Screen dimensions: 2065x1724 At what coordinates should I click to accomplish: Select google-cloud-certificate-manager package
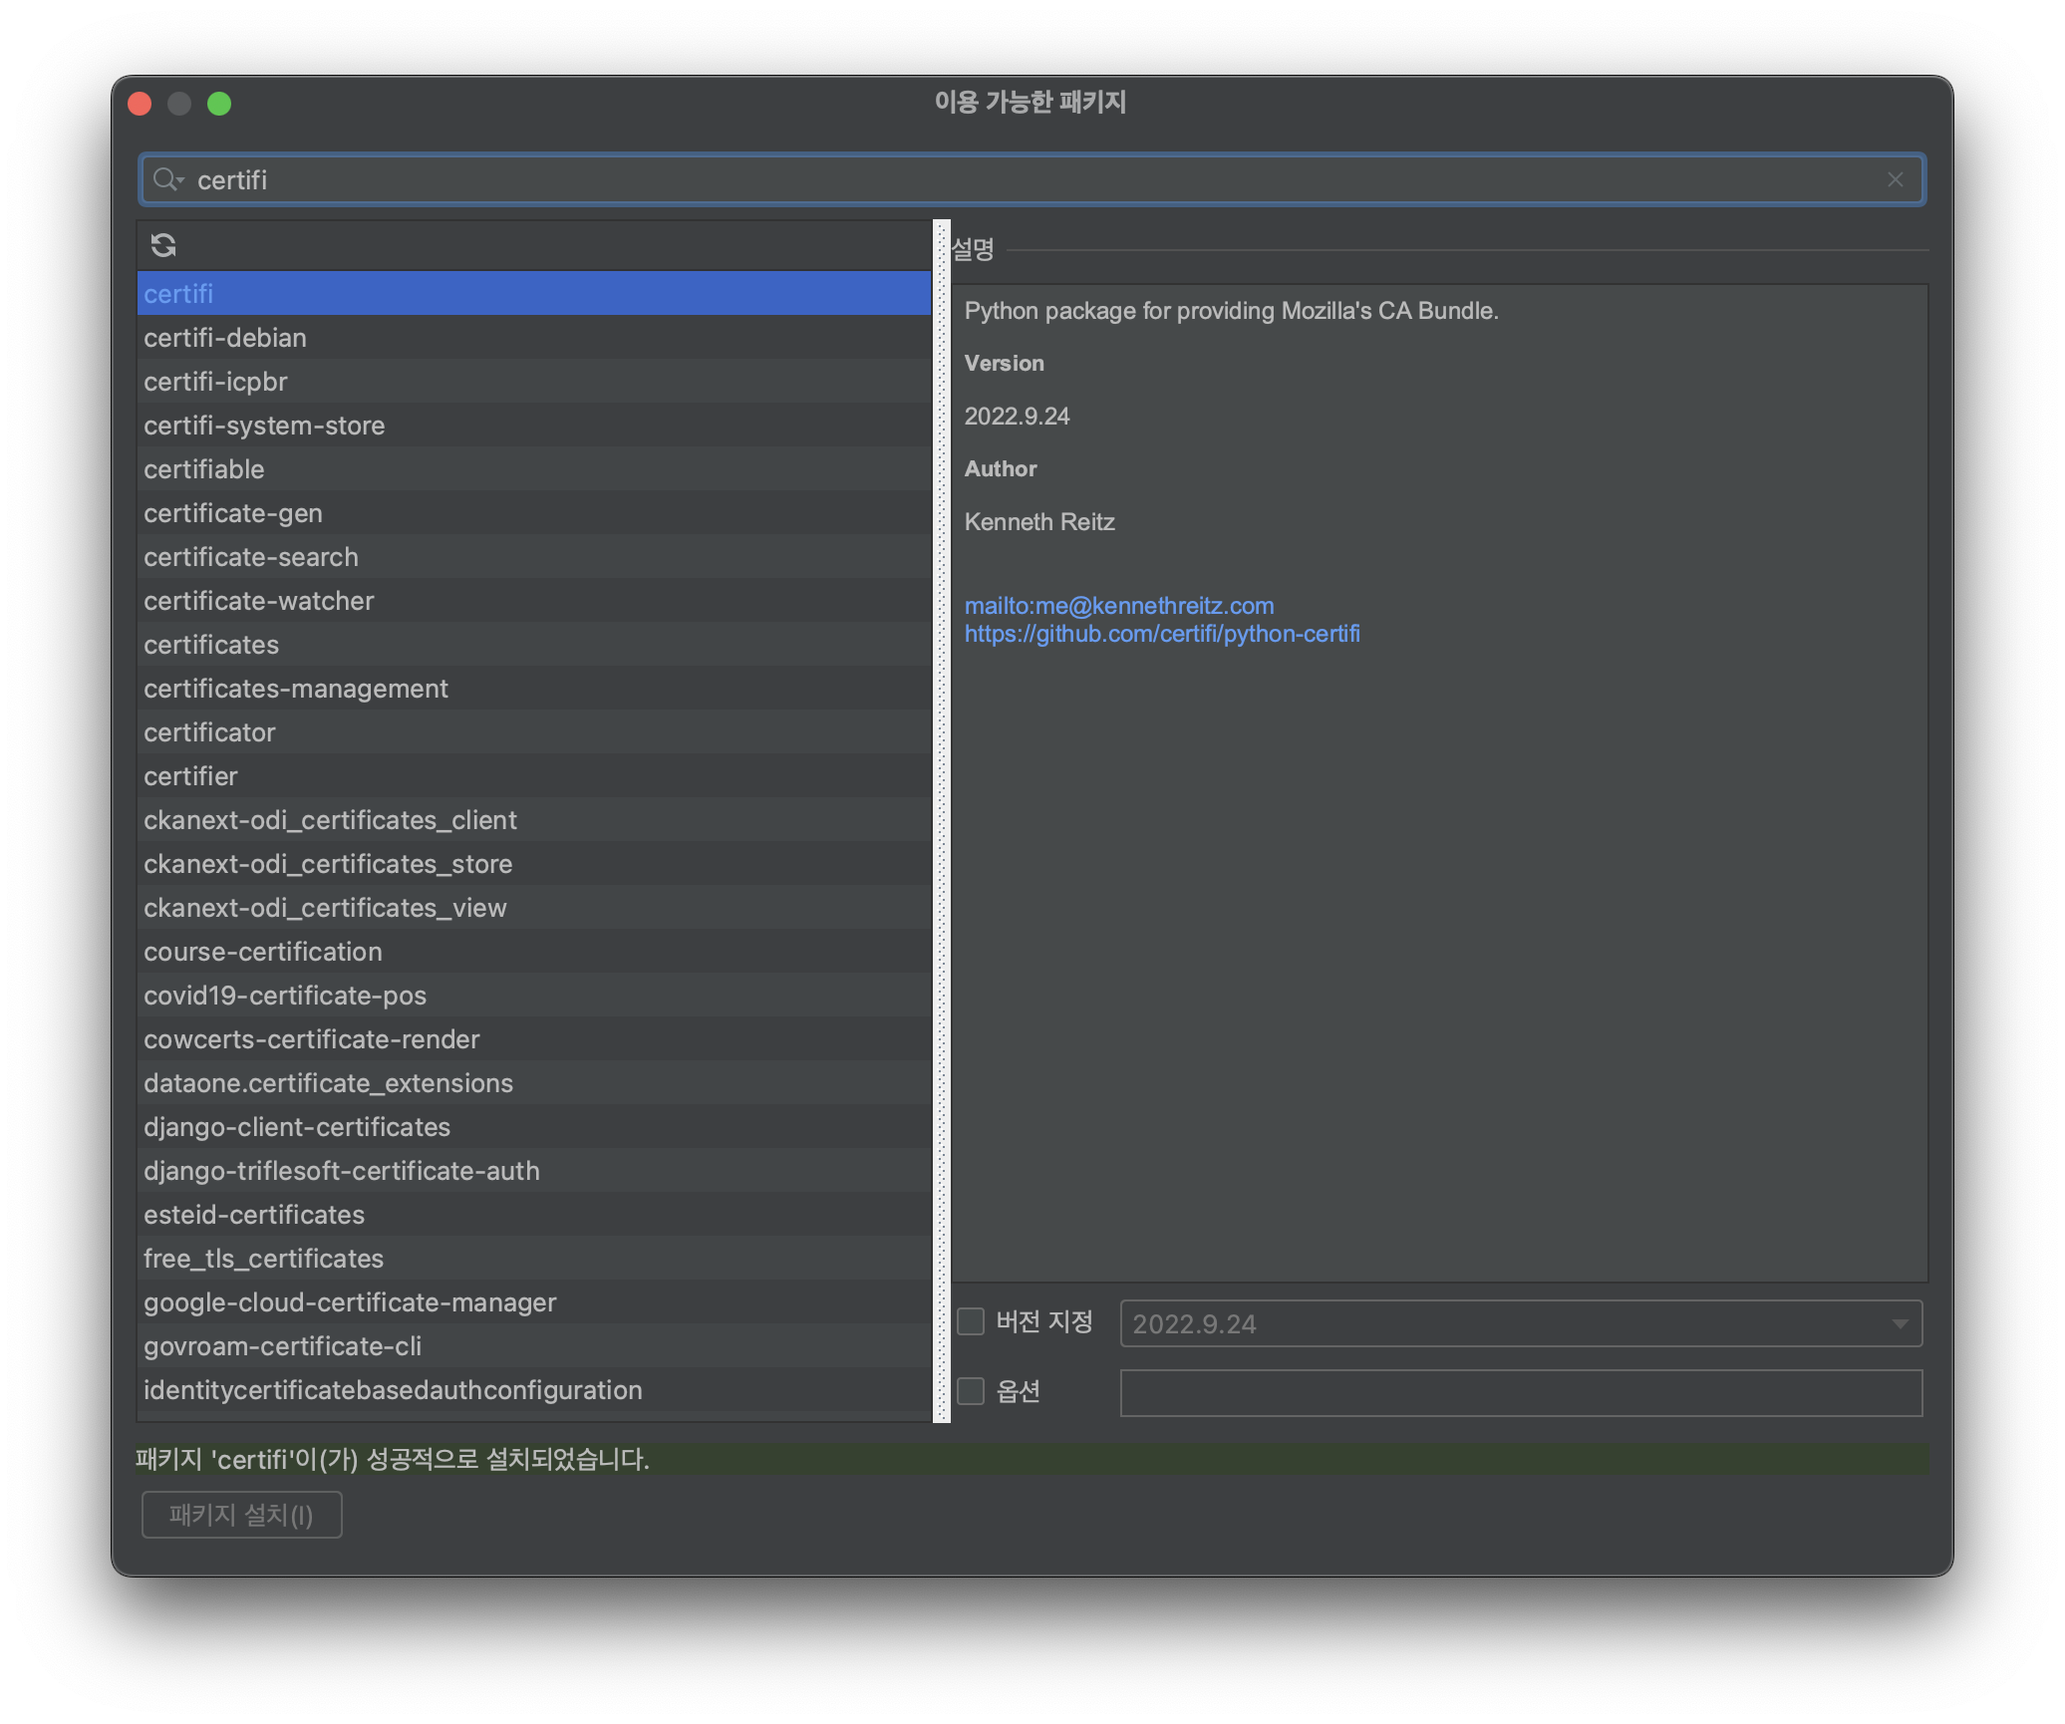point(350,1302)
